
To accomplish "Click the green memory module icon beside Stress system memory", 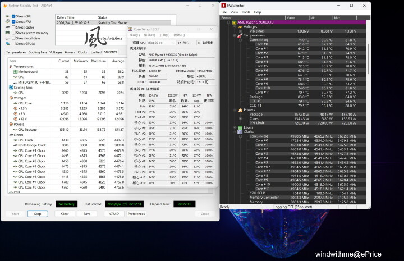I will 7,33.
